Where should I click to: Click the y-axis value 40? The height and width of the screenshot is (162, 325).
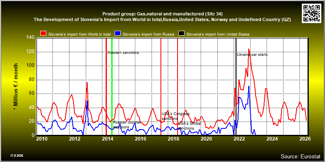32,107
